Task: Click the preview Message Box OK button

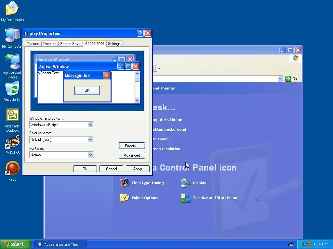Action: click(x=87, y=90)
